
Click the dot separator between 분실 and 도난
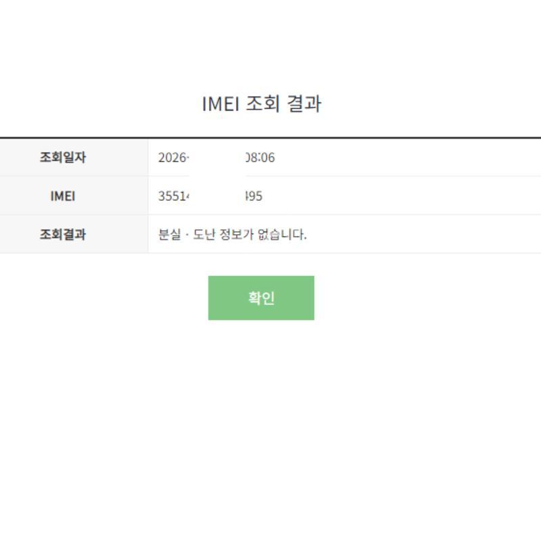pos(186,235)
